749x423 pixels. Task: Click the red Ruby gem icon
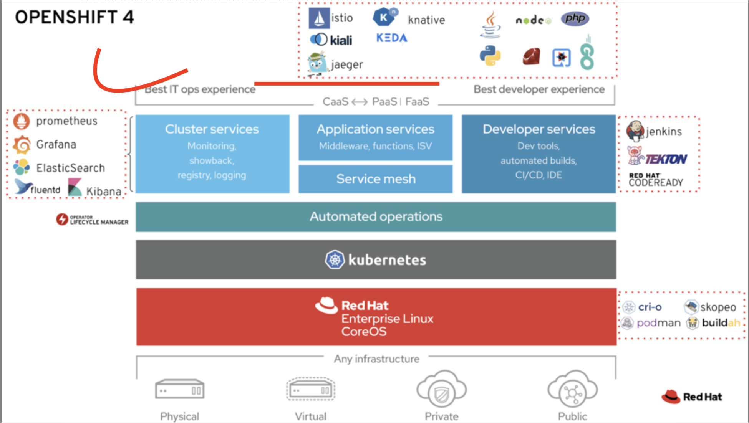point(532,56)
